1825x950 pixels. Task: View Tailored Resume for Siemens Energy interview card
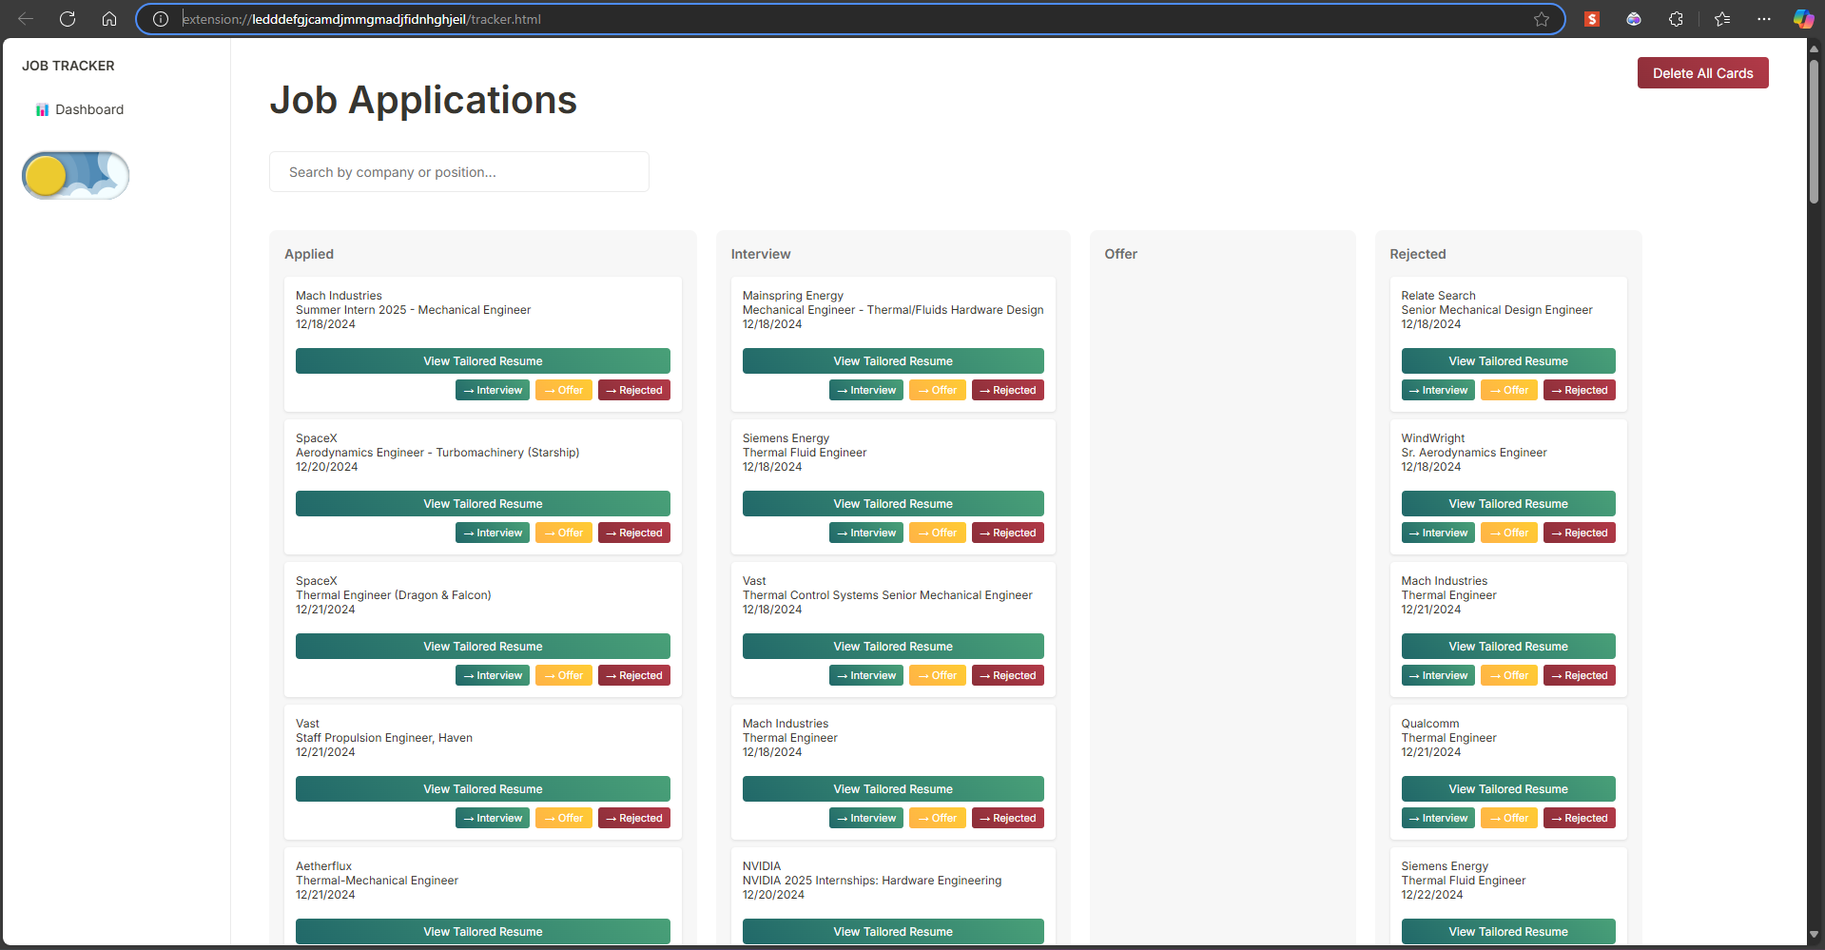coord(893,504)
